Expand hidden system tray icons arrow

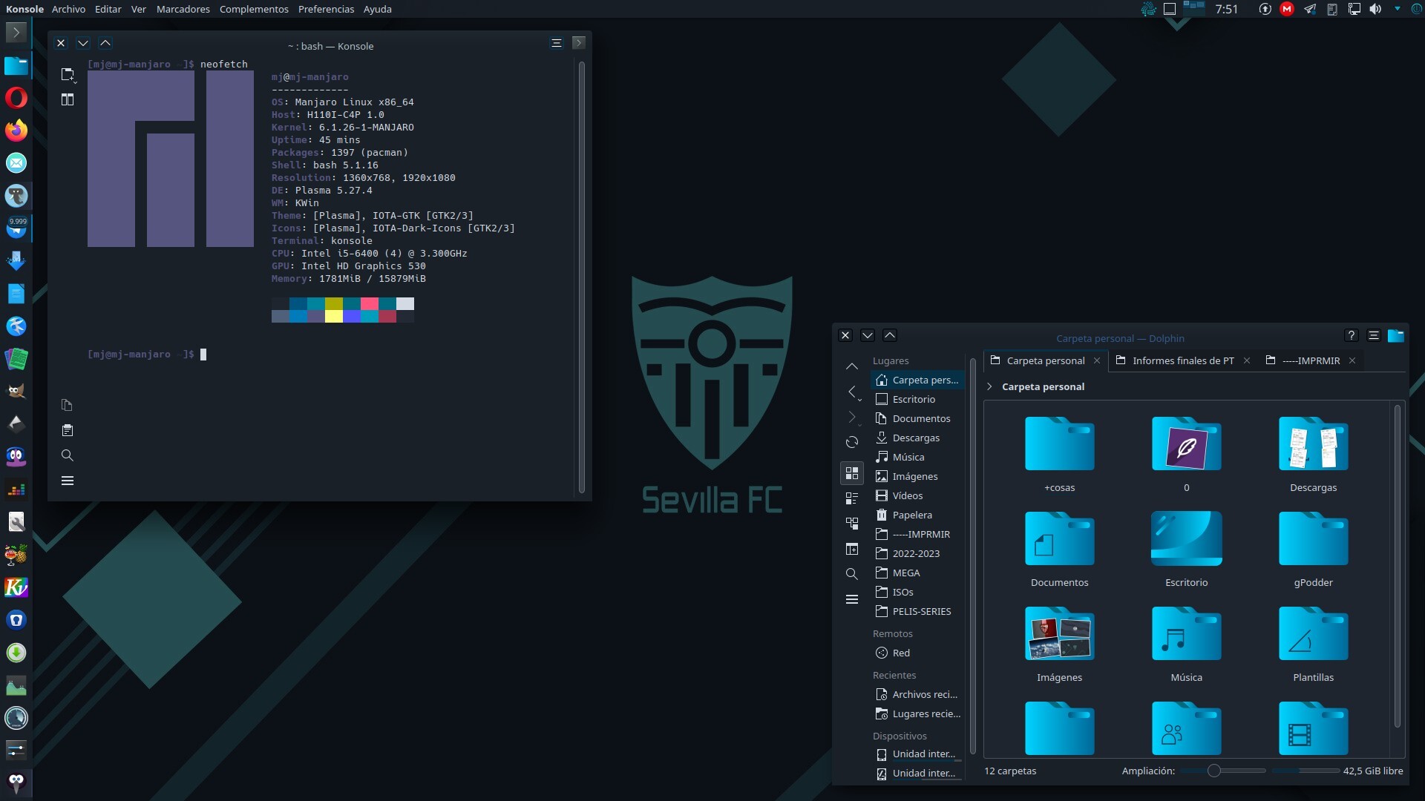[1398, 9]
